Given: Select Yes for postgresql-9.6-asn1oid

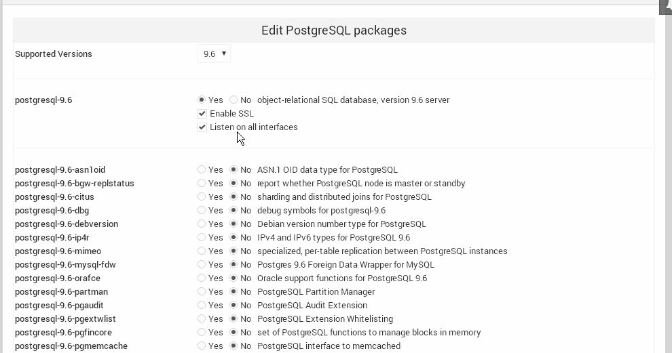Looking at the screenshot, I should point(202,169).
